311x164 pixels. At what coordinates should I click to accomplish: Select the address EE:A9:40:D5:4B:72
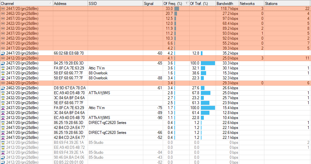point(69,147)
